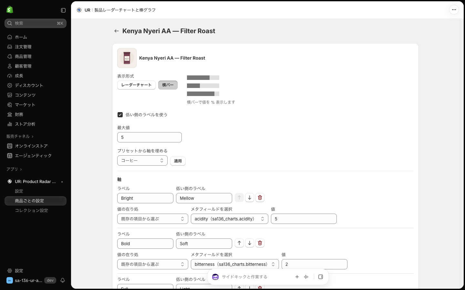Screen dimensions: 465x290
Task: Collapse the sidebar panel icon
Action: click(x=63, y=10)
